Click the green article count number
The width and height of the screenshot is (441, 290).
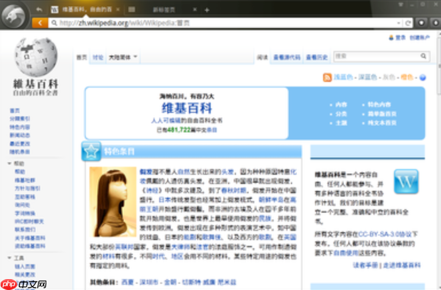(179, 130)
